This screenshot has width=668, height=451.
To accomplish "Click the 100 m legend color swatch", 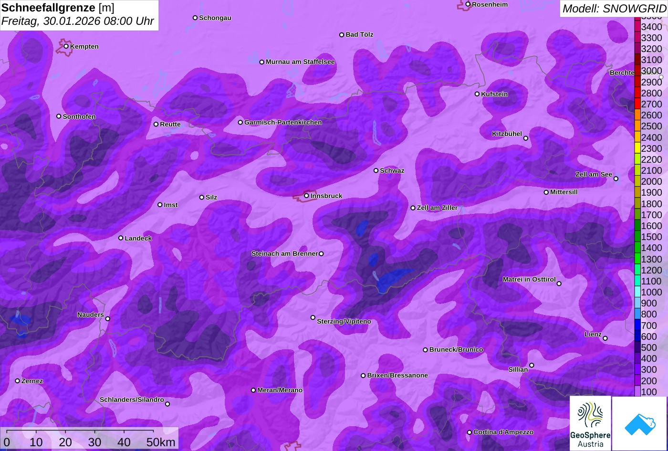I will tap(637, 391).
